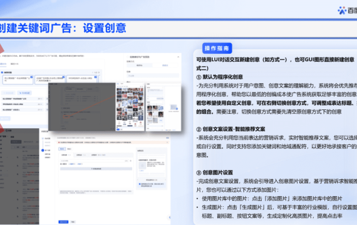The image size is (357, 225).
Task: Close the red warning banner
Action: 167,142
